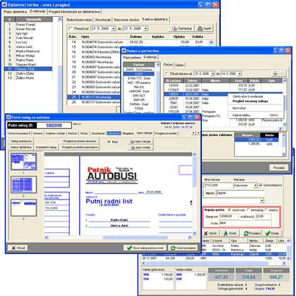Toggle the Boja checkbox
The height and width of the screenshot is (296, 296).
pos(109,141)
